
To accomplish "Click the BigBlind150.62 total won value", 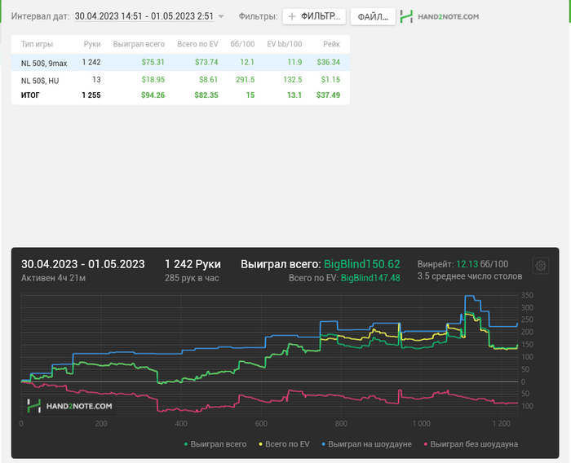I will (362, 264).
